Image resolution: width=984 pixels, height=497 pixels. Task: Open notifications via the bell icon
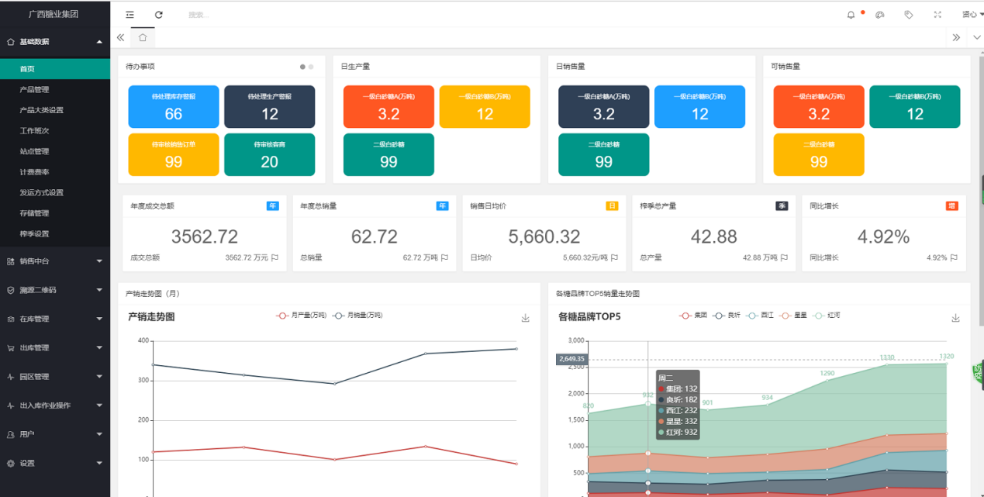(851, 15)
